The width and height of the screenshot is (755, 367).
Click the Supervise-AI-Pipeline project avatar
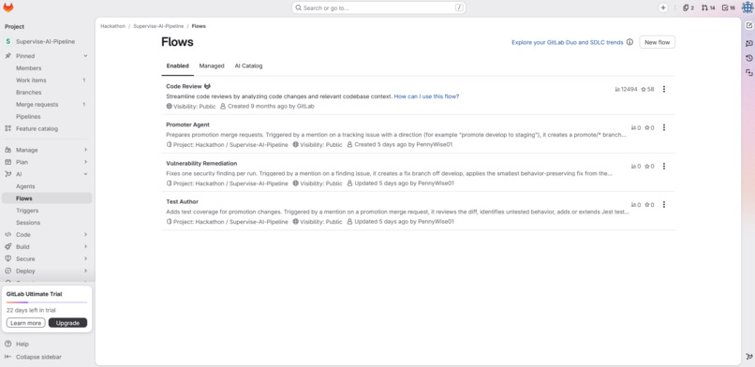[x=7, y=41]
